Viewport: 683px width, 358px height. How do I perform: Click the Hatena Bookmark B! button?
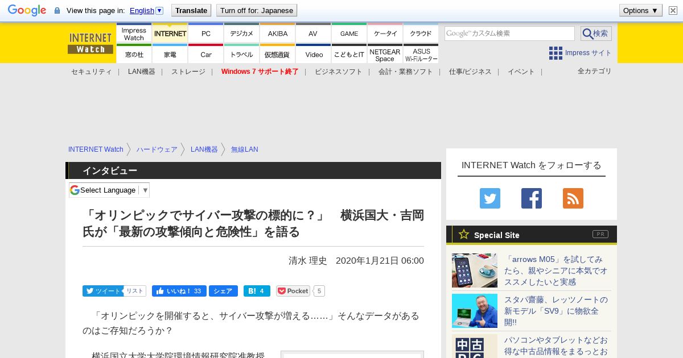257,291
